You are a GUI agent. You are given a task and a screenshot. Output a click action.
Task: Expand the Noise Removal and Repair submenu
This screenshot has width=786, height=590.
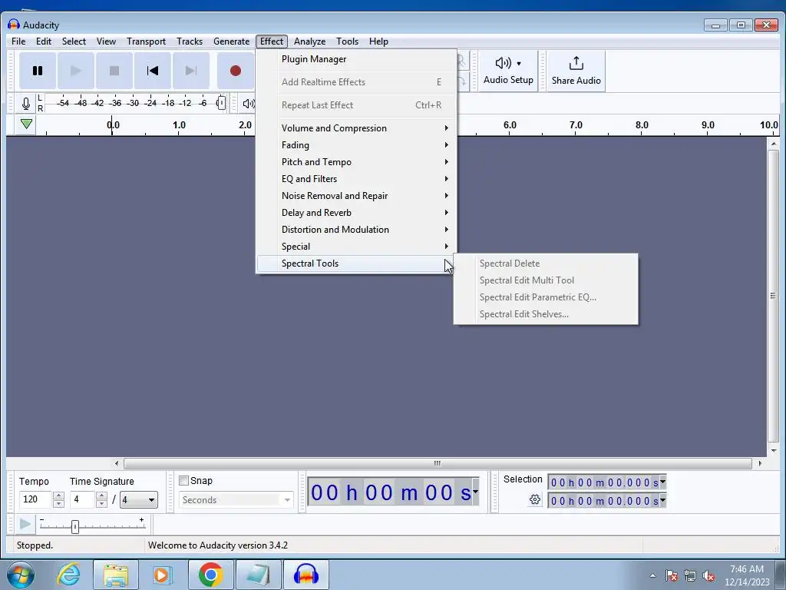click(356, 196)
